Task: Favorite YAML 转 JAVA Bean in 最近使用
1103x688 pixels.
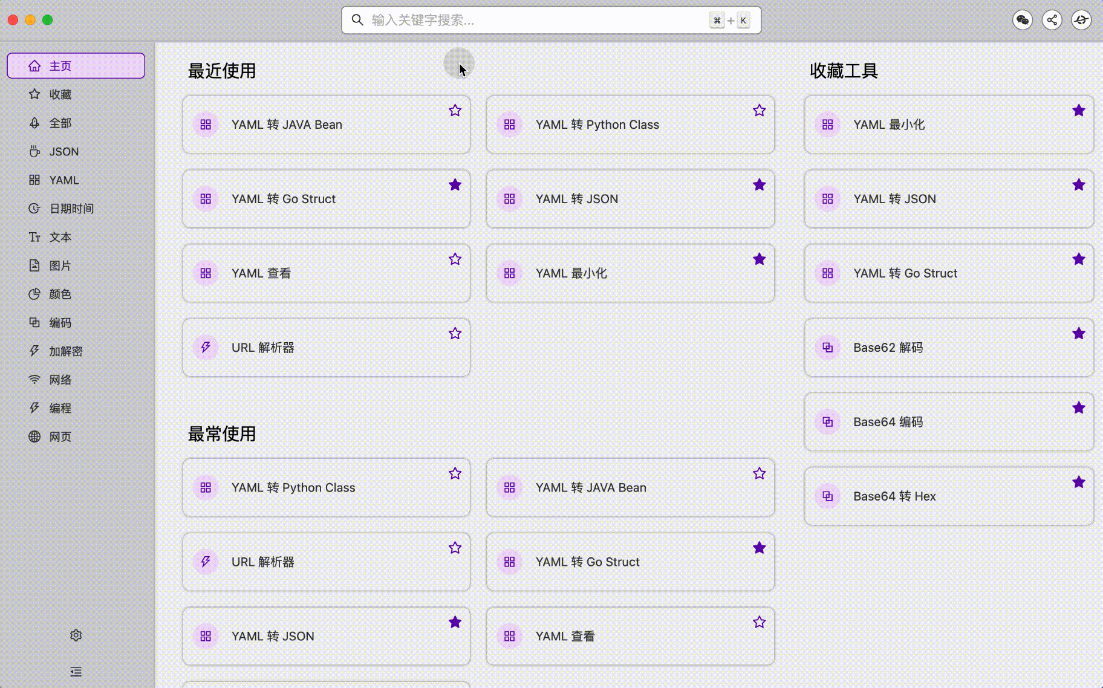Action: (x=455, y=111)
